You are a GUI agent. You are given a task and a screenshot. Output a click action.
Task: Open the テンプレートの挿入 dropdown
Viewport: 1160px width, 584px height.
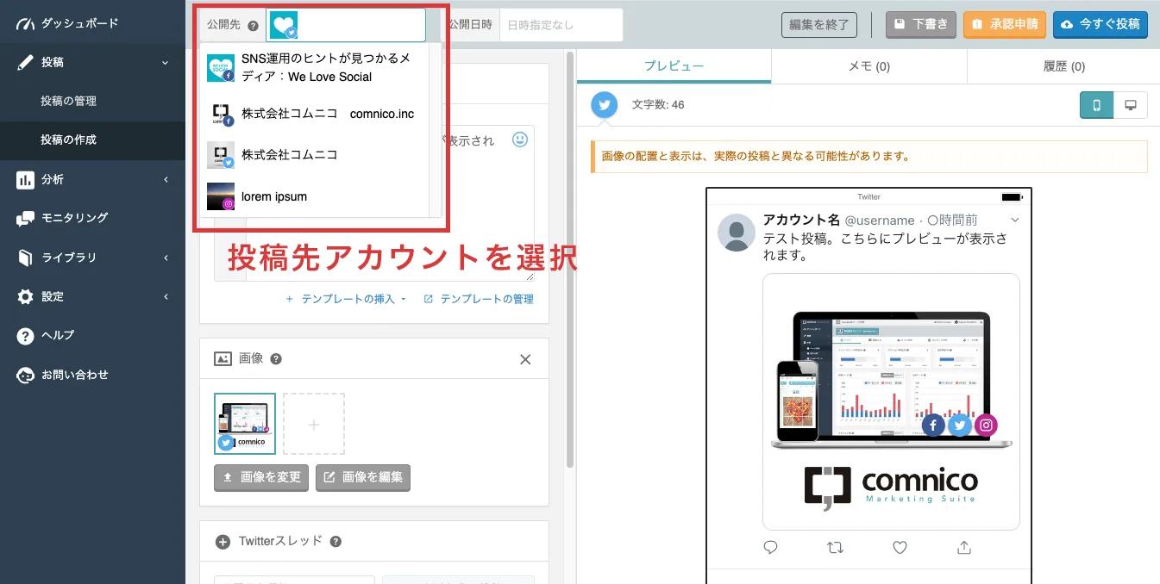[346, 299]
